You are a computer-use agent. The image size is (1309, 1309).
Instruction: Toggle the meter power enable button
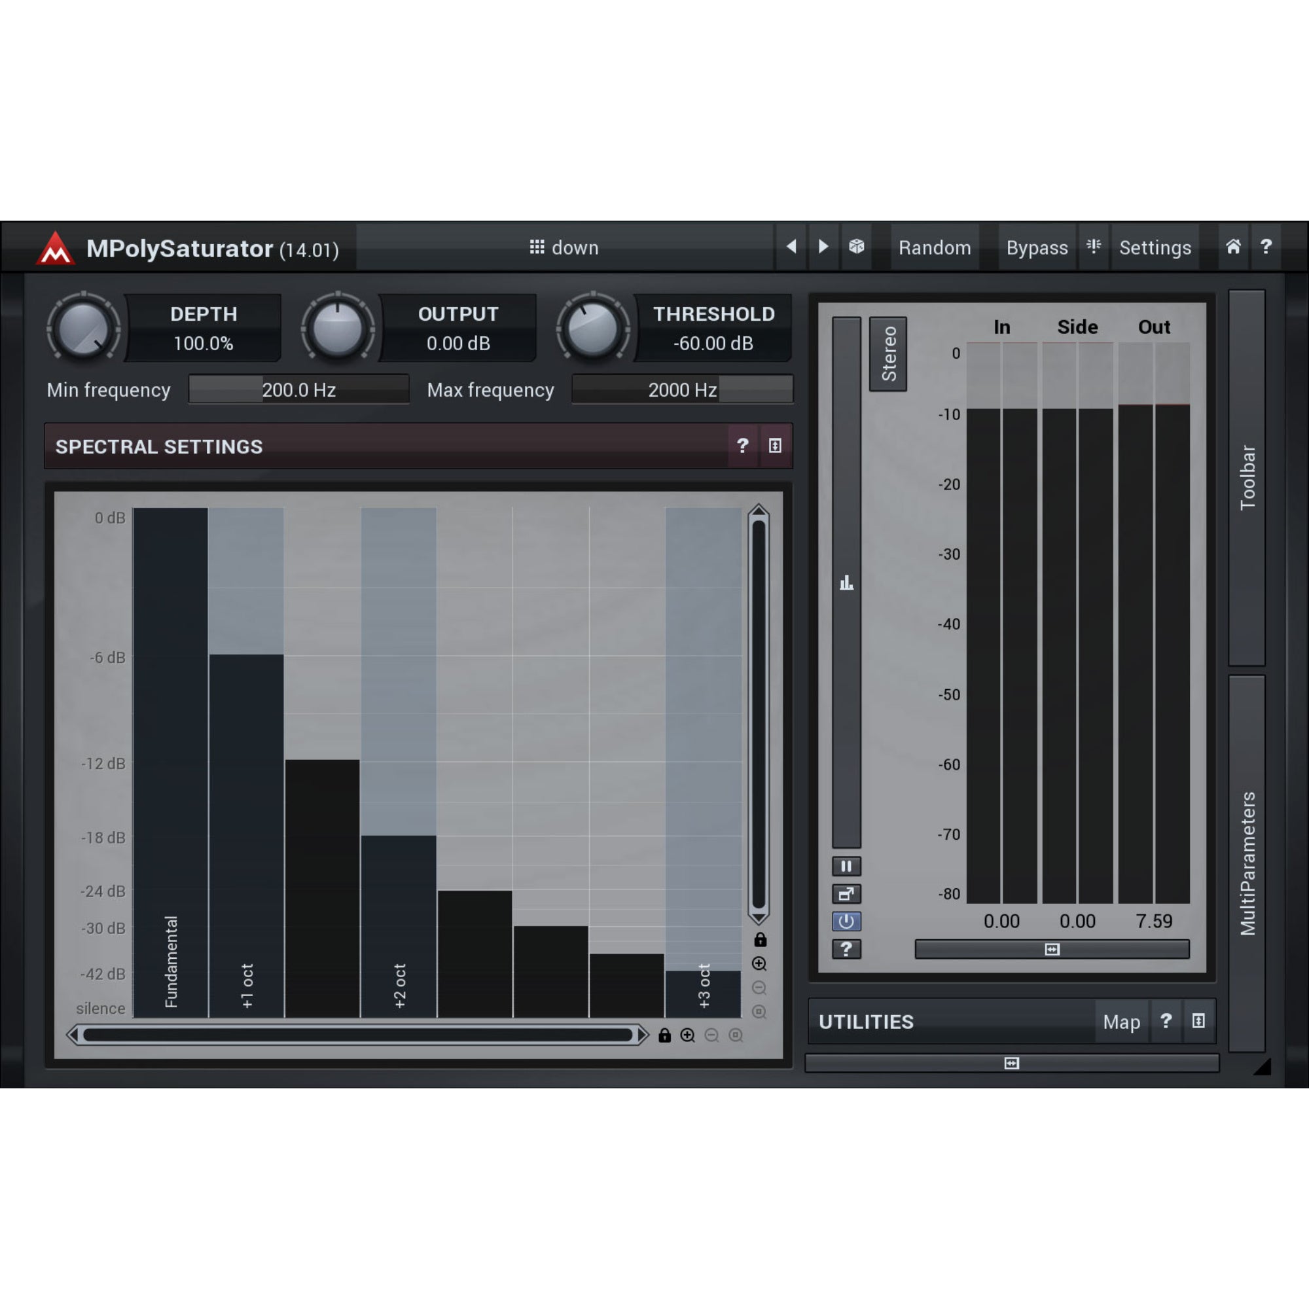[x=846, y=922]
